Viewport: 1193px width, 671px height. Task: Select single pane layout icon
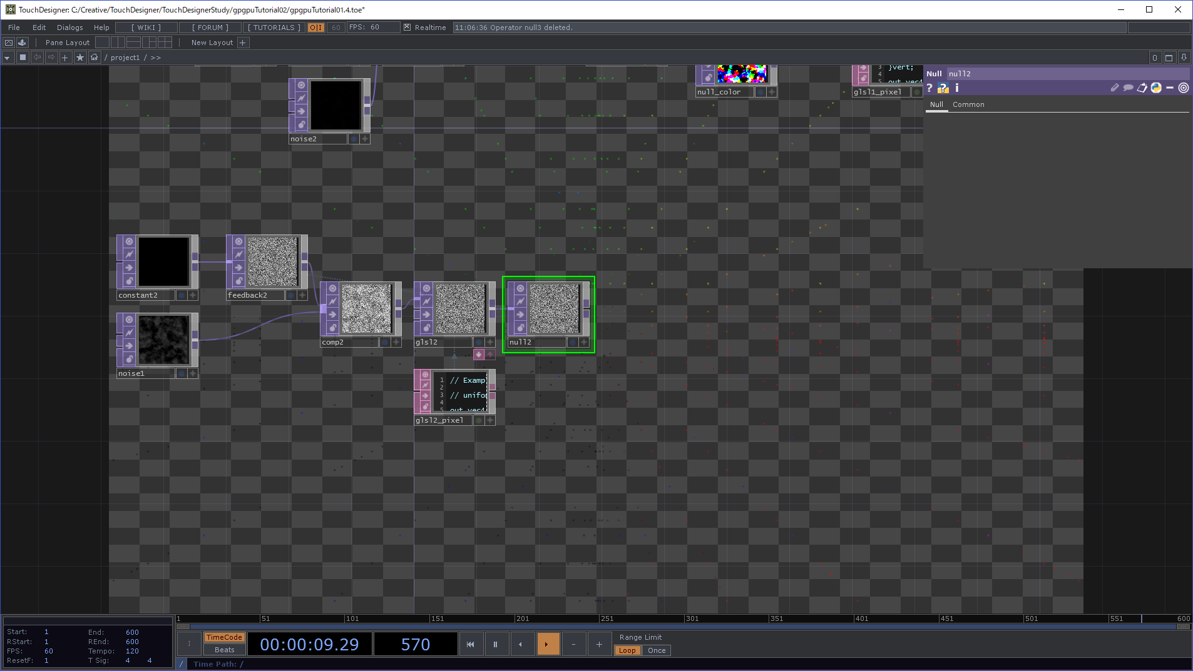(x=102, y=43)
